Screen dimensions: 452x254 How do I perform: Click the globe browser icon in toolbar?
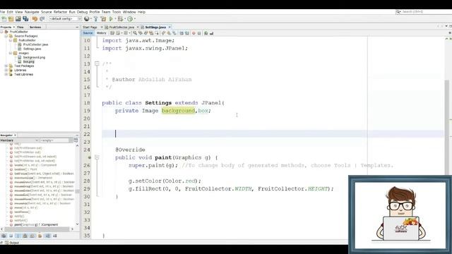(x=87, y=19)
